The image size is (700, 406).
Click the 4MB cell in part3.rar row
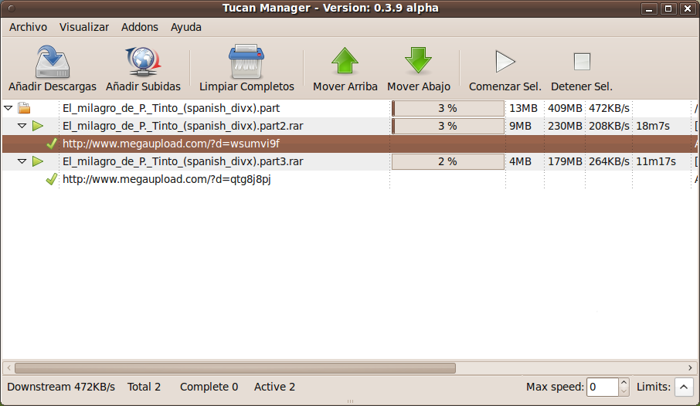click(520, 161)
